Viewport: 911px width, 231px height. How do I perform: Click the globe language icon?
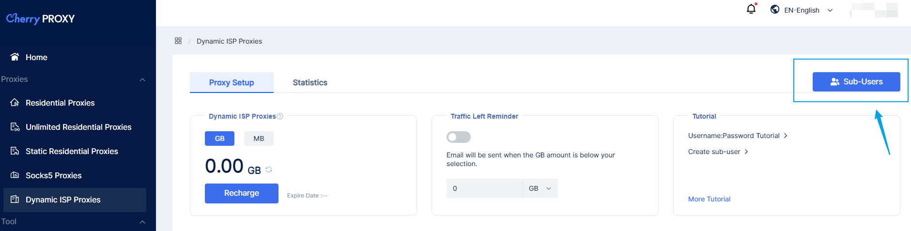pos(775,9)
